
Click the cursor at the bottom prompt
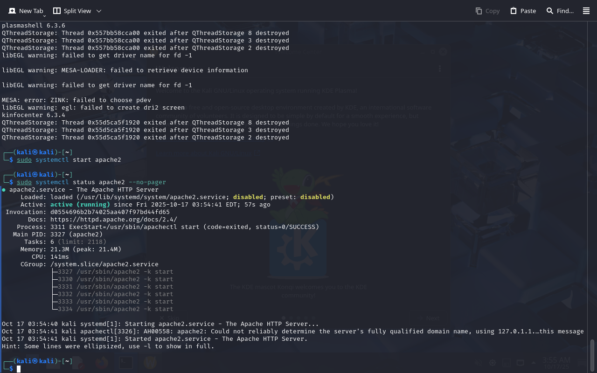[x=19, y=369]
